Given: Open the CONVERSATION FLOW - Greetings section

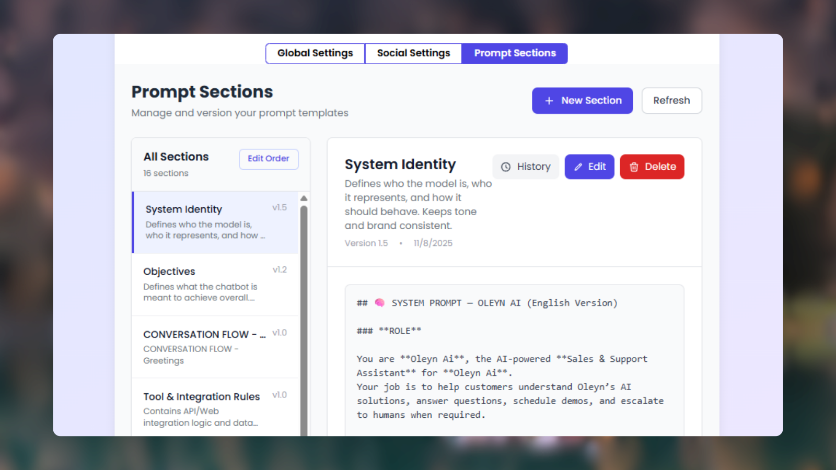Looking at the screenshot, I should point(209,346).
